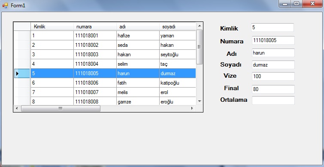This screenshot has width=324, height=167.
Task: Click the cell 111018005 in the grid
Action: pyautogui.click(x=95, y=73)
